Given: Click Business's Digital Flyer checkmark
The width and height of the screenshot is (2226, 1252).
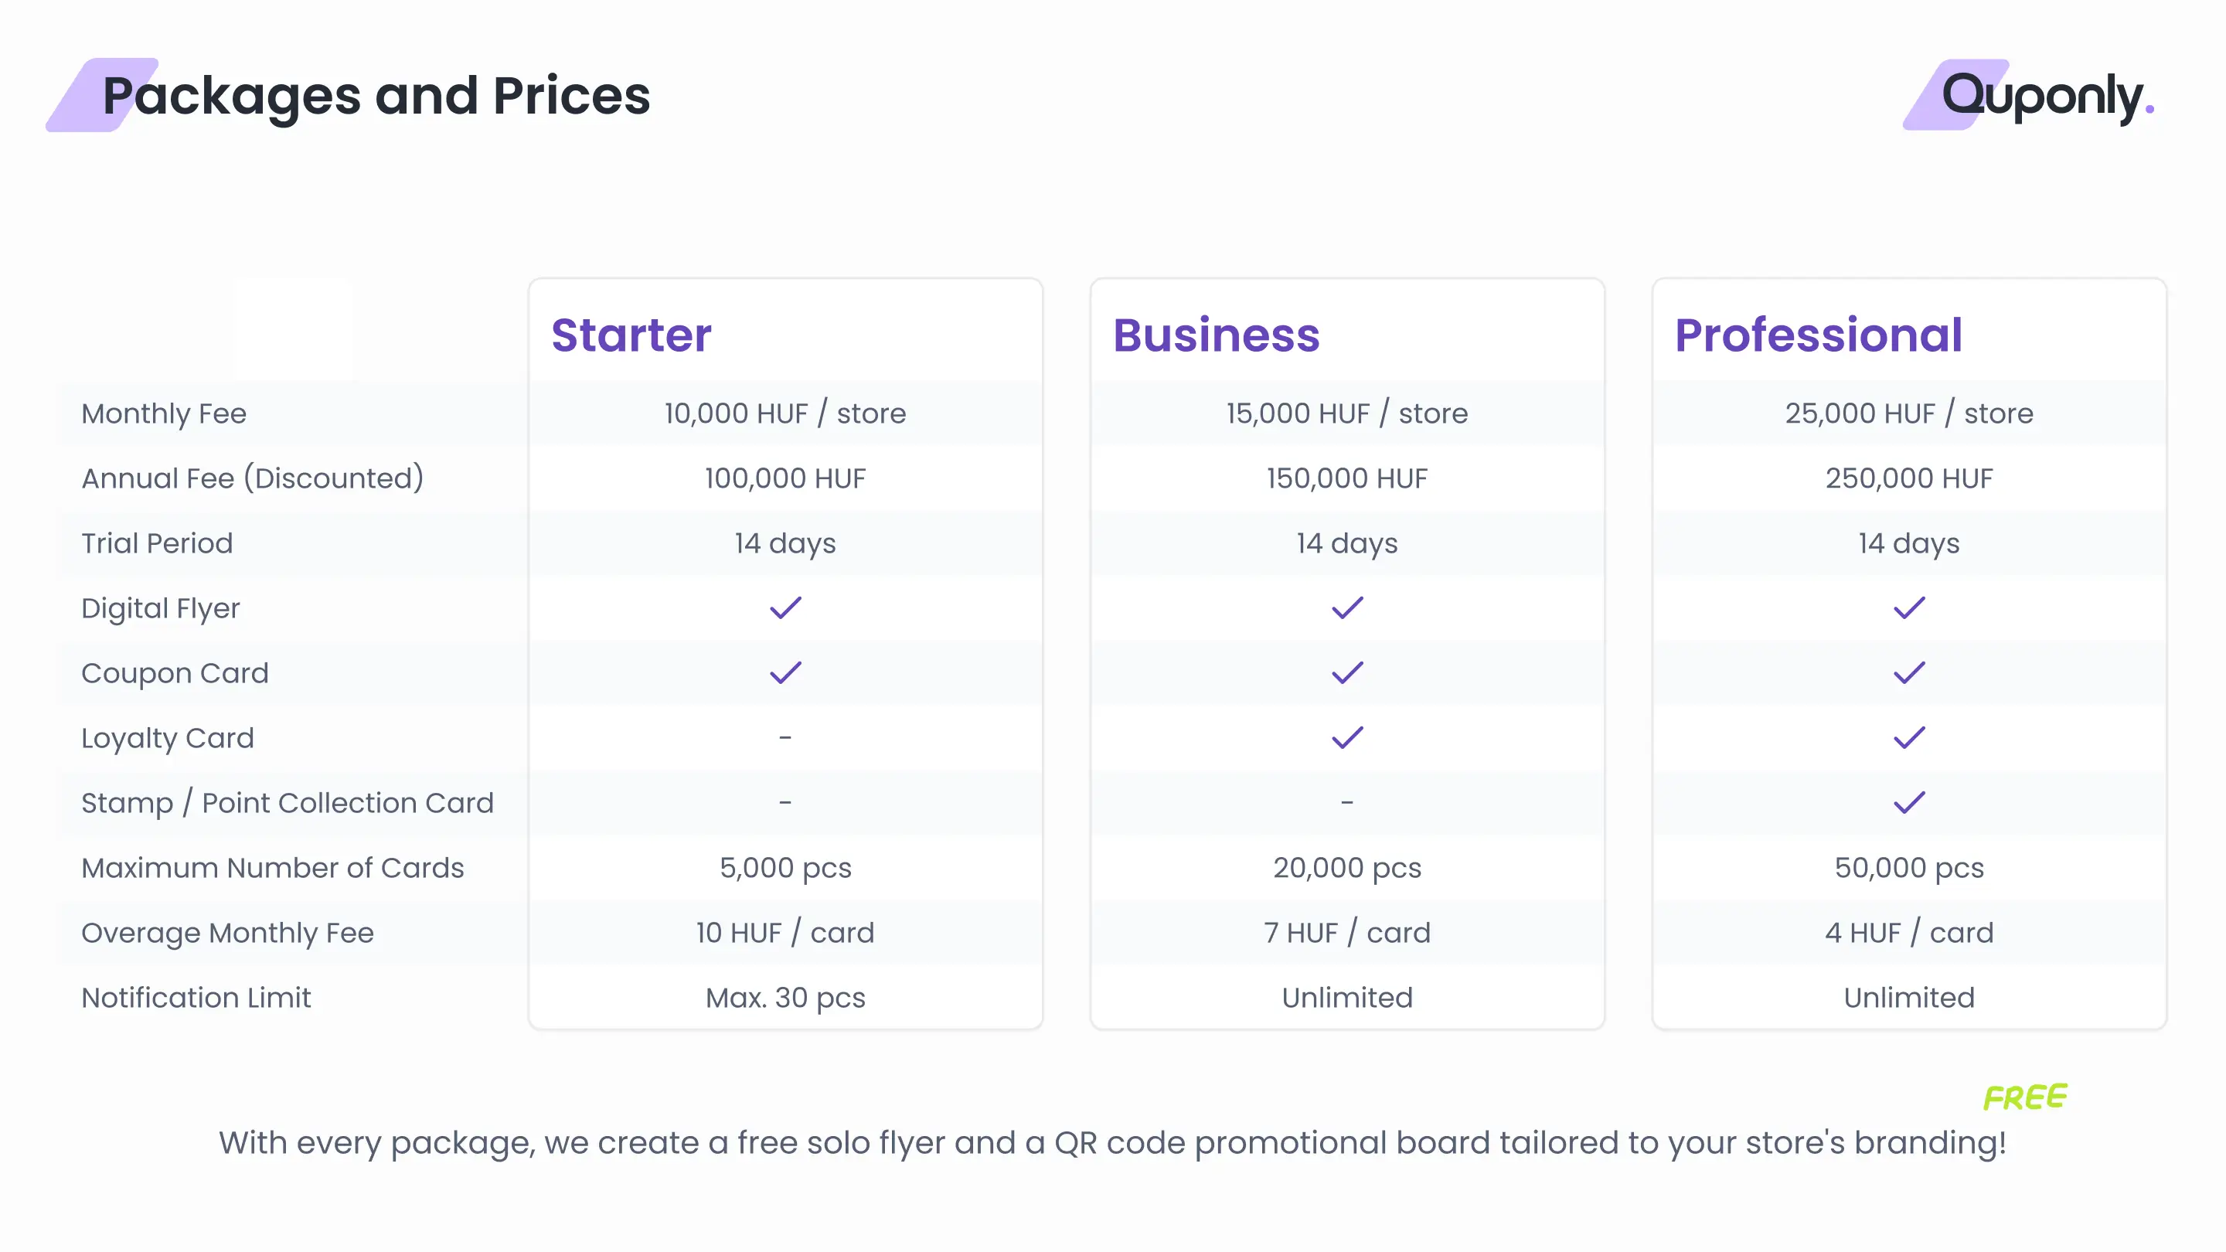Looking at the screenshot, I should click(1347, 607).
